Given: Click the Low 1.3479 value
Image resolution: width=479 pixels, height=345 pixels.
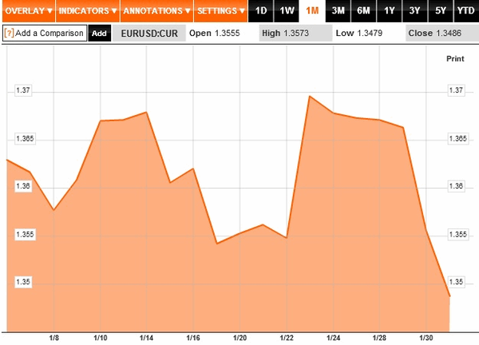Looking at the screenshot, I should [359, 33].
